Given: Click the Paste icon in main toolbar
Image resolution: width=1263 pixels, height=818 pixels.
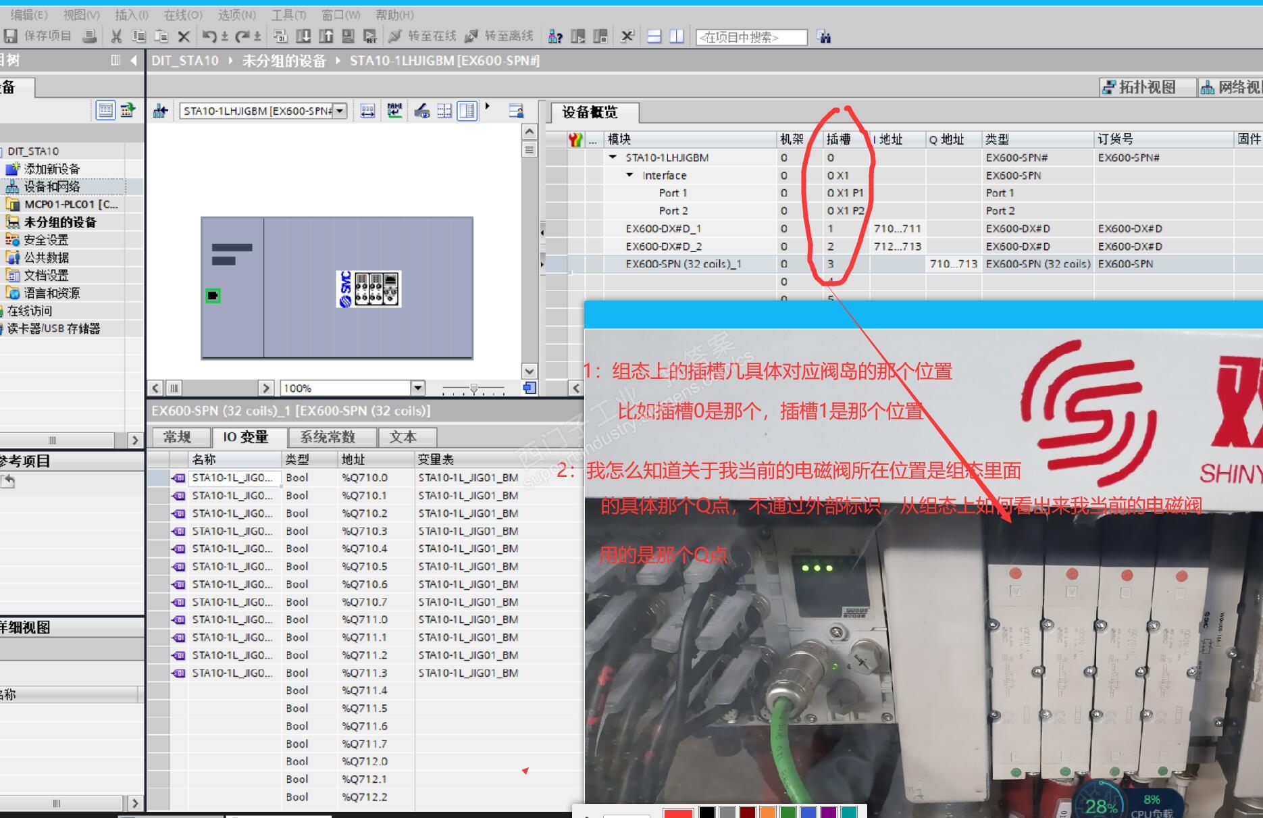Looking at the screenshot, I should 161,36.
